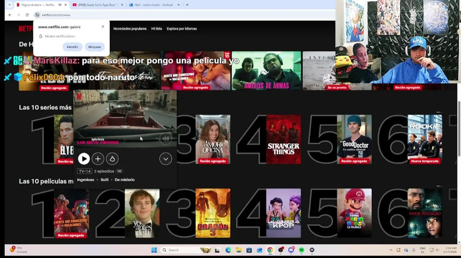Mute the Netflix tab audio icon
This screenshot has height=258, width=461.
[x=60, y=5]
